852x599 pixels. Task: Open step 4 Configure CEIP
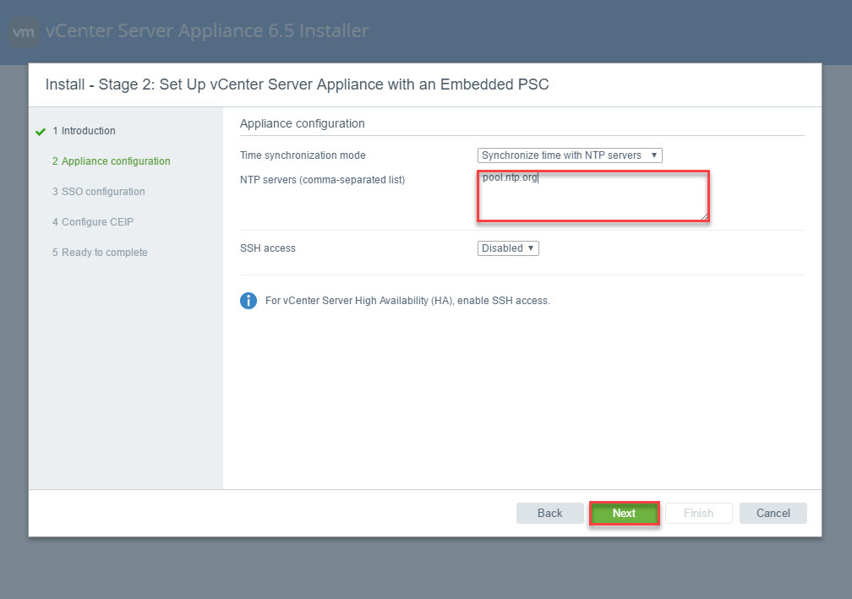coord(92,222)
